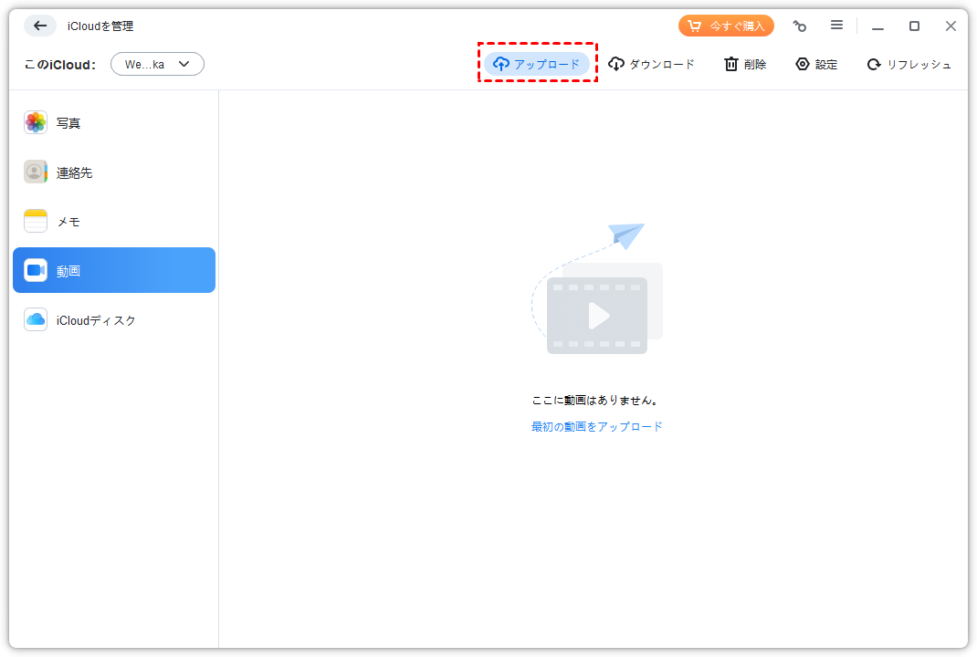Click the photos flower icon

point(36,122)
